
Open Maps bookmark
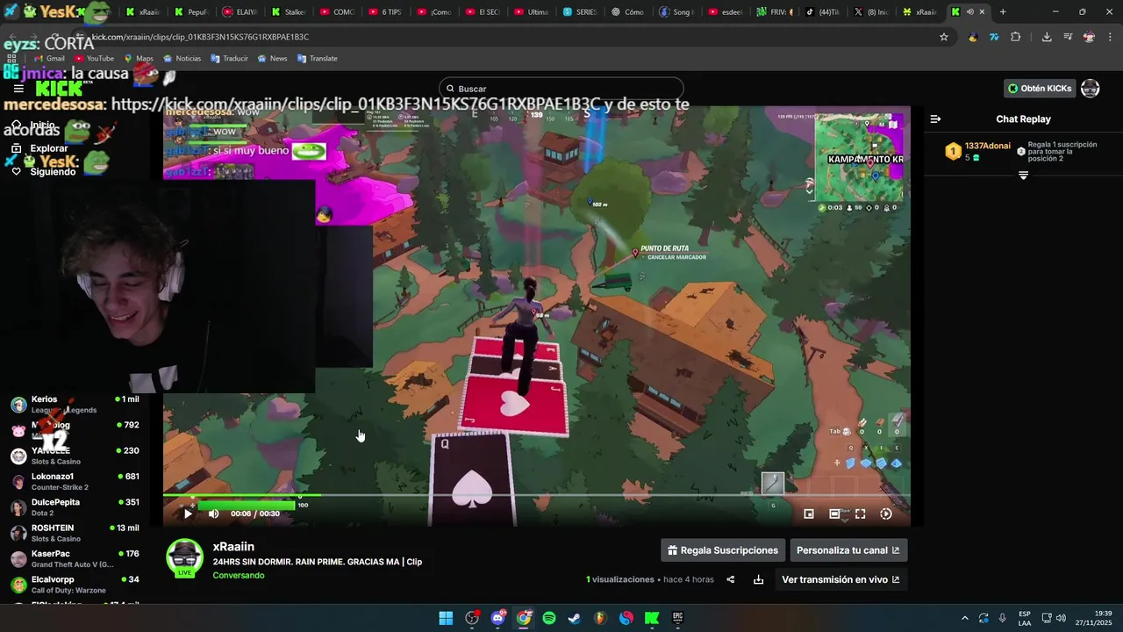tap(139, 58)
